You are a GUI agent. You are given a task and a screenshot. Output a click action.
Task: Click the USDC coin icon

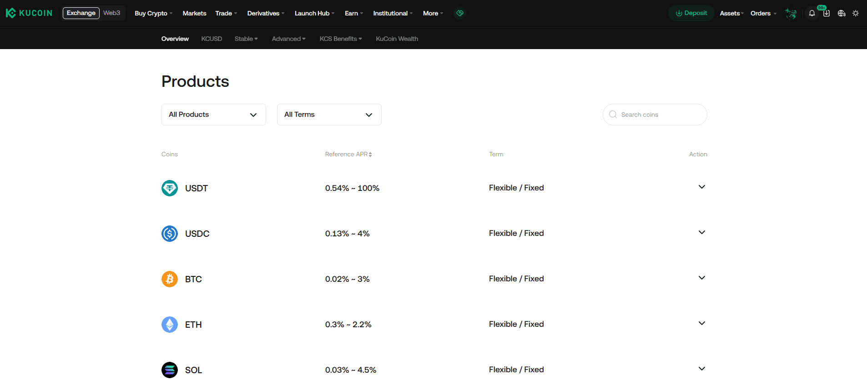170,234
